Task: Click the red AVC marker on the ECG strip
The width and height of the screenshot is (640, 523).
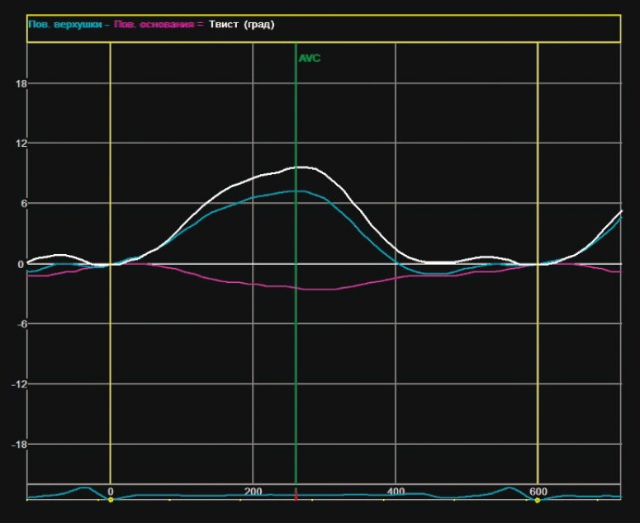Action: coord(296,499)
